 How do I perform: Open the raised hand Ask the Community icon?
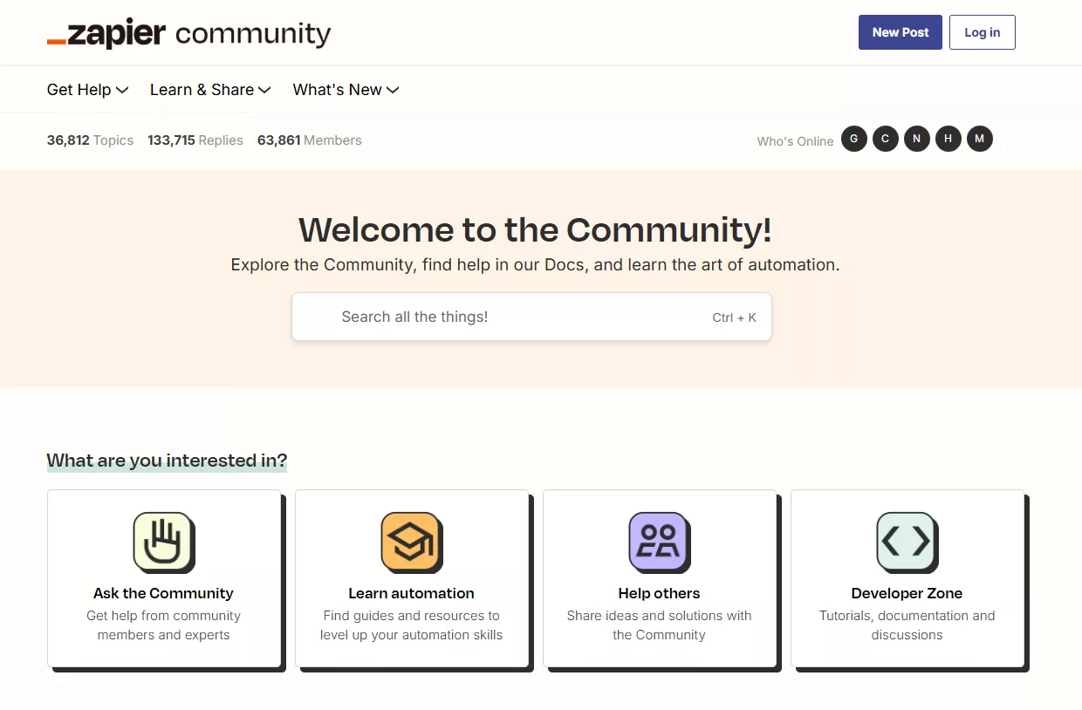pyautogui.click(x=163, y=542)
